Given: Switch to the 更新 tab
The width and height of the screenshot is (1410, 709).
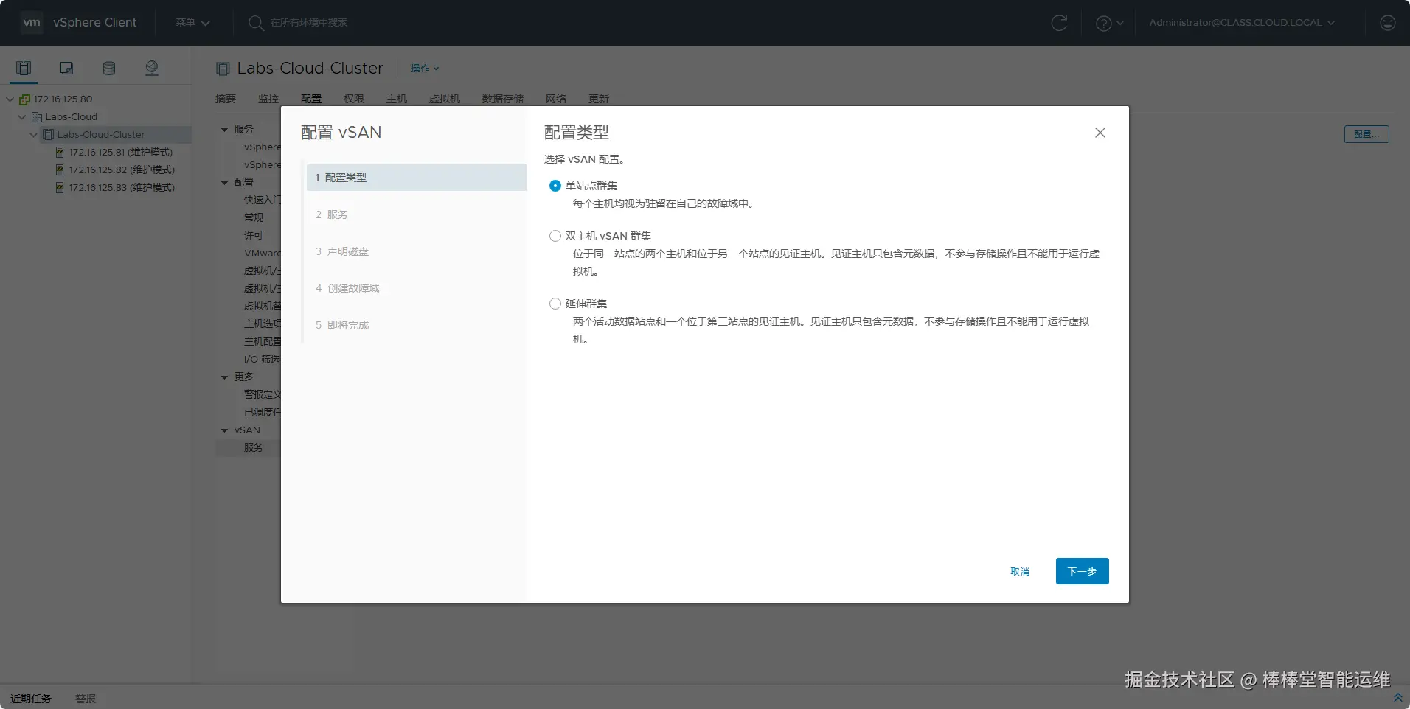Looking at the screenshot, I should coord(599,99).
